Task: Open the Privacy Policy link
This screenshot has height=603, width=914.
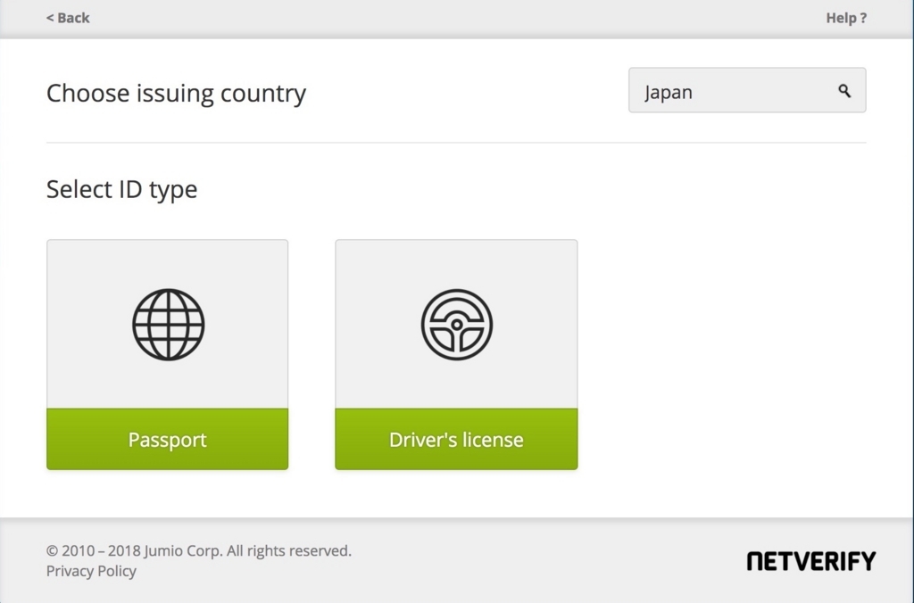Action: tap(91, 571)
